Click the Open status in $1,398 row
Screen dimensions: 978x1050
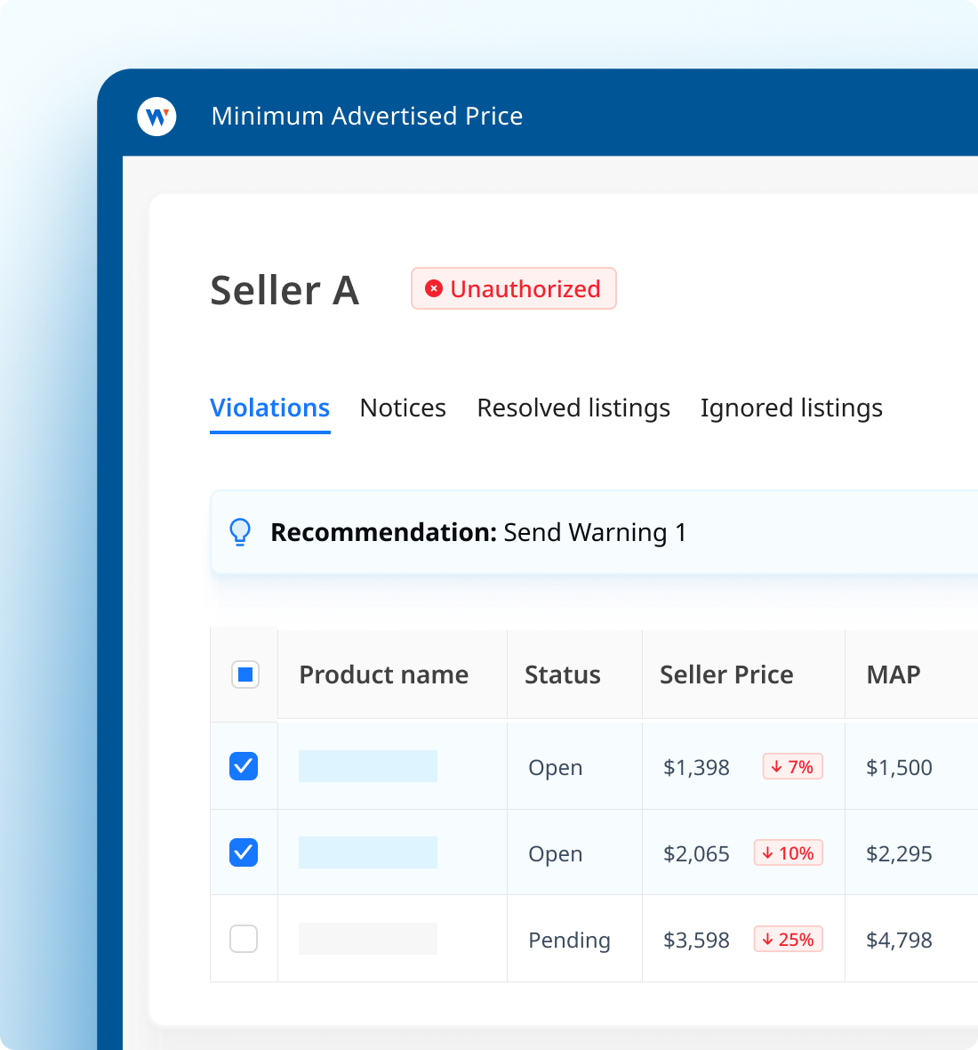tap(555, 767)
